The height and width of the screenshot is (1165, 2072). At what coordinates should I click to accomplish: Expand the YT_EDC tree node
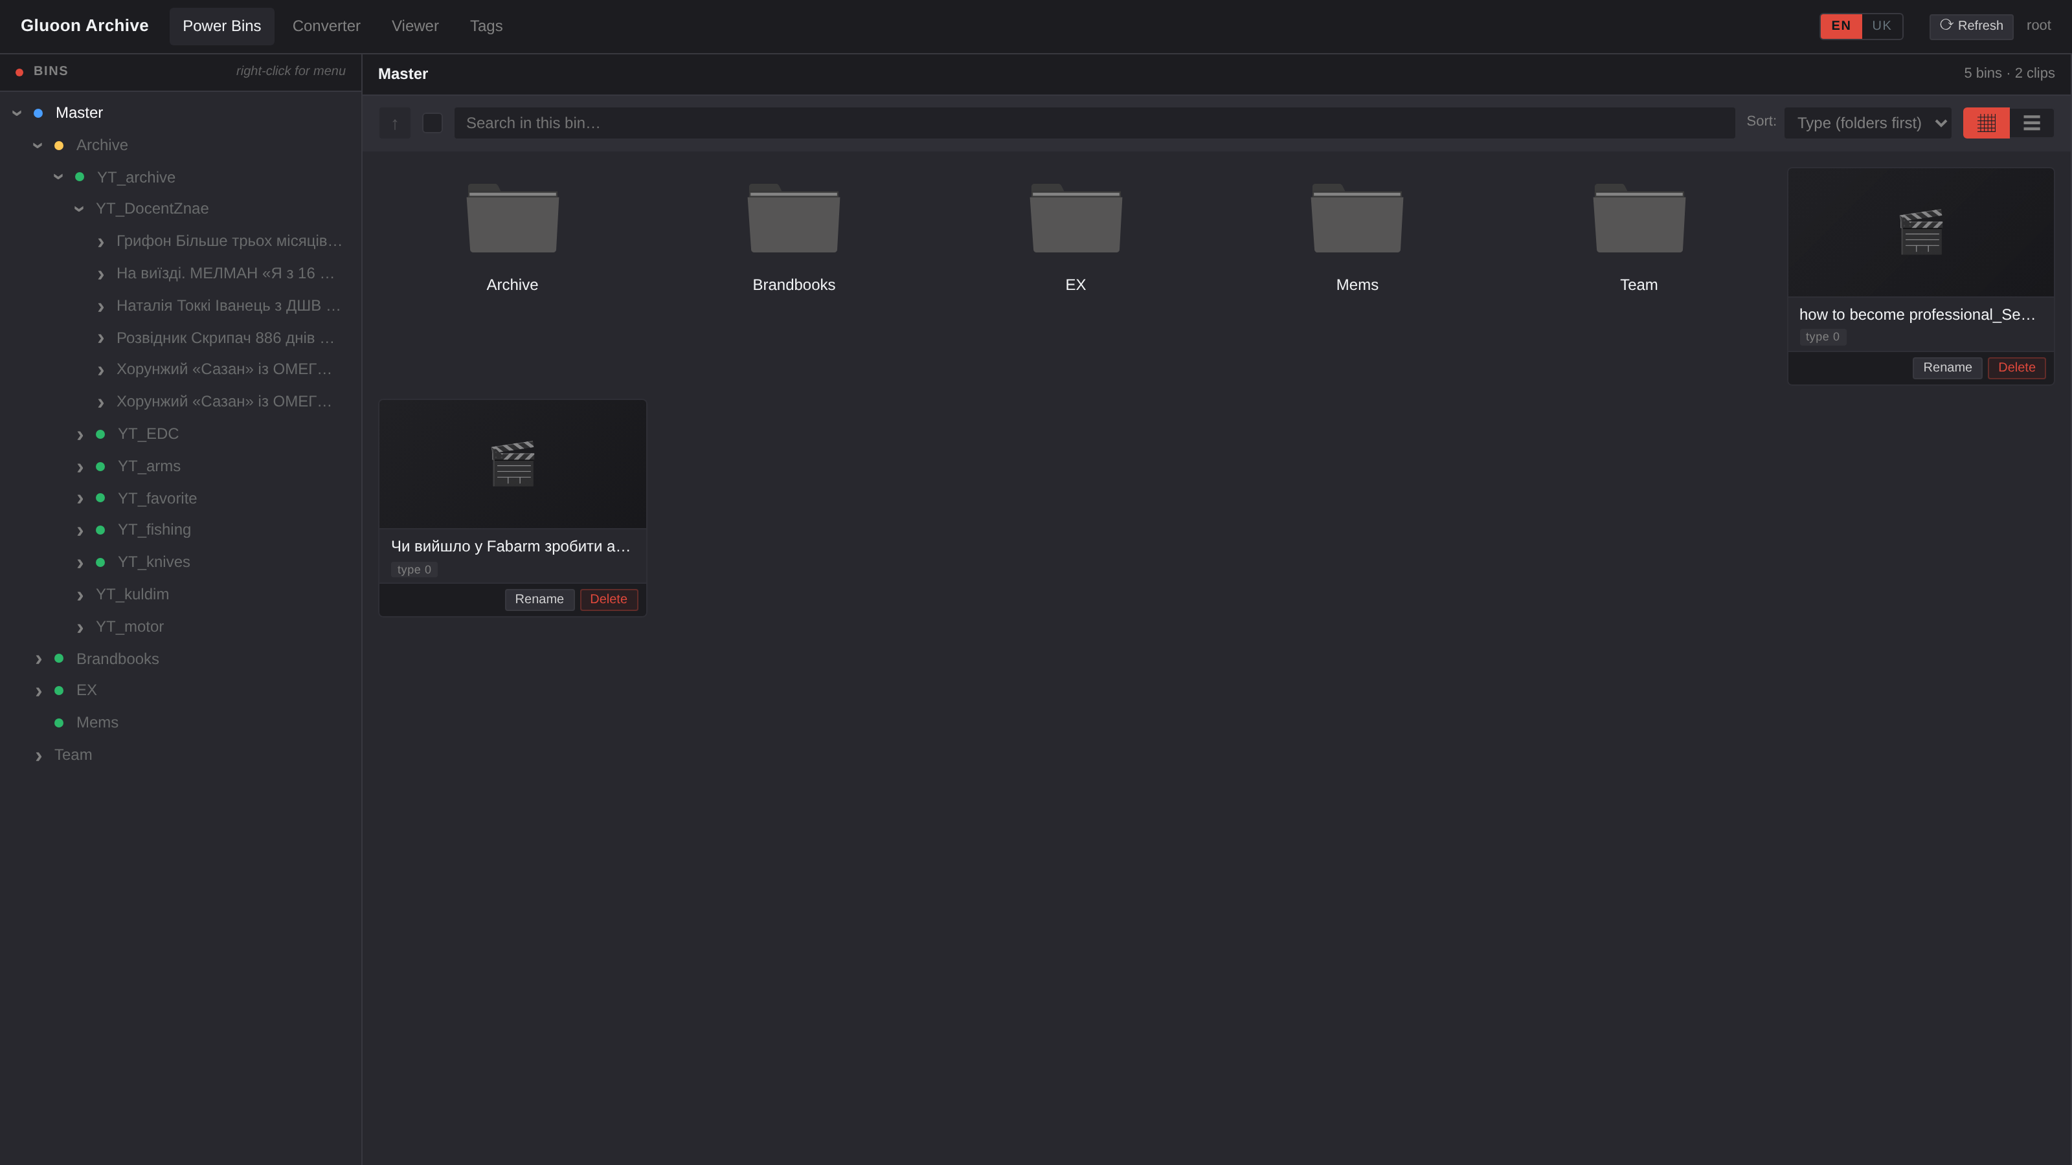click(80, 435)
